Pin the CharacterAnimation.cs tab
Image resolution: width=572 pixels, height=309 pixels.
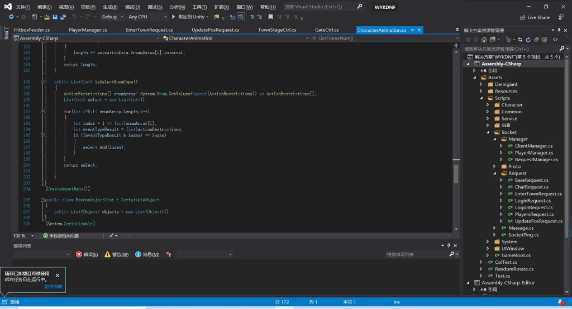412,30
